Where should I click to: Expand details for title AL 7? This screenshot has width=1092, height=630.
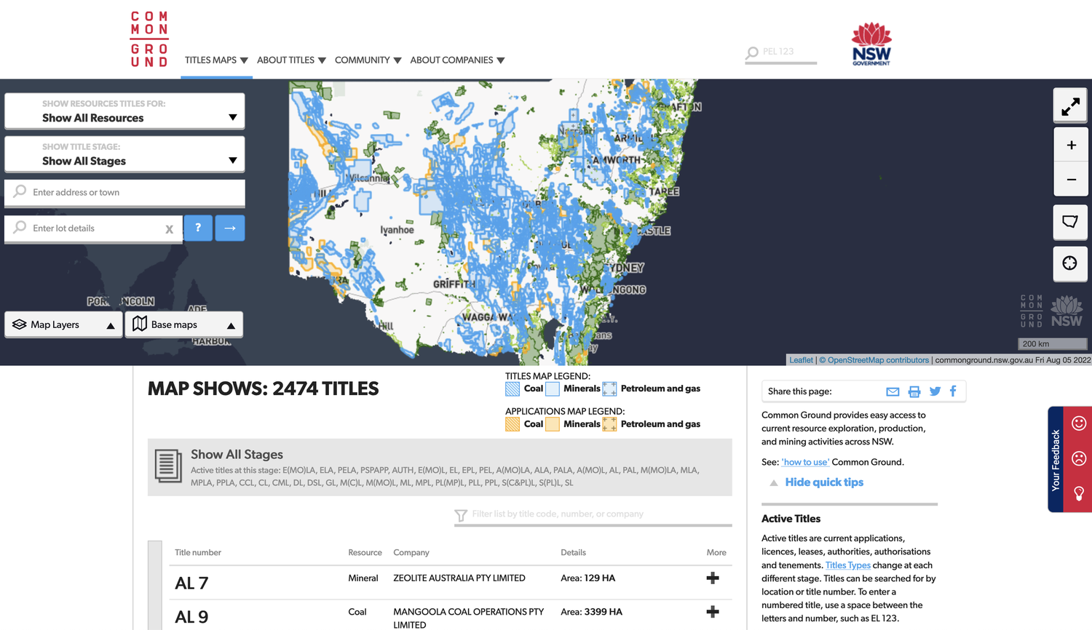712,577
